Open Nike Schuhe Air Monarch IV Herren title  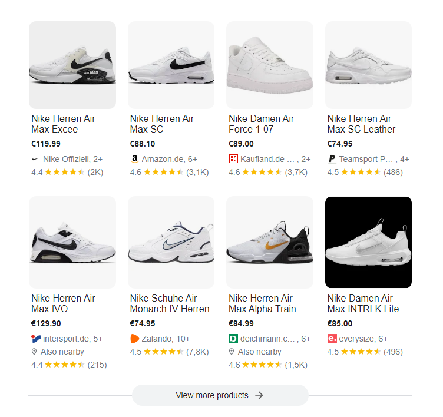click(x=170, y=304)
